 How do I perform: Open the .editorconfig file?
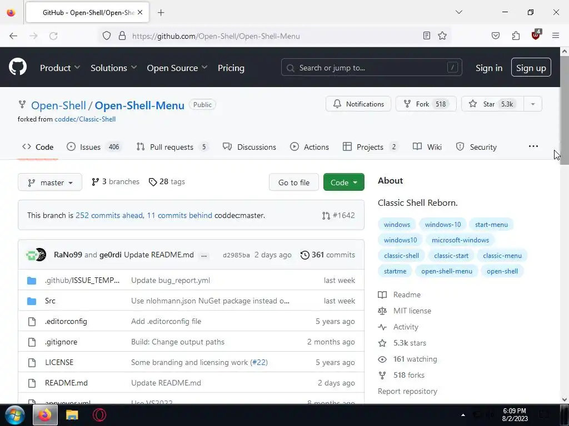[66, 321]
